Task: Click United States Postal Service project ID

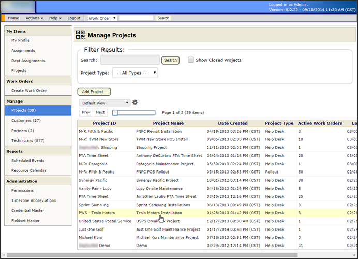Action: [105, 221]
